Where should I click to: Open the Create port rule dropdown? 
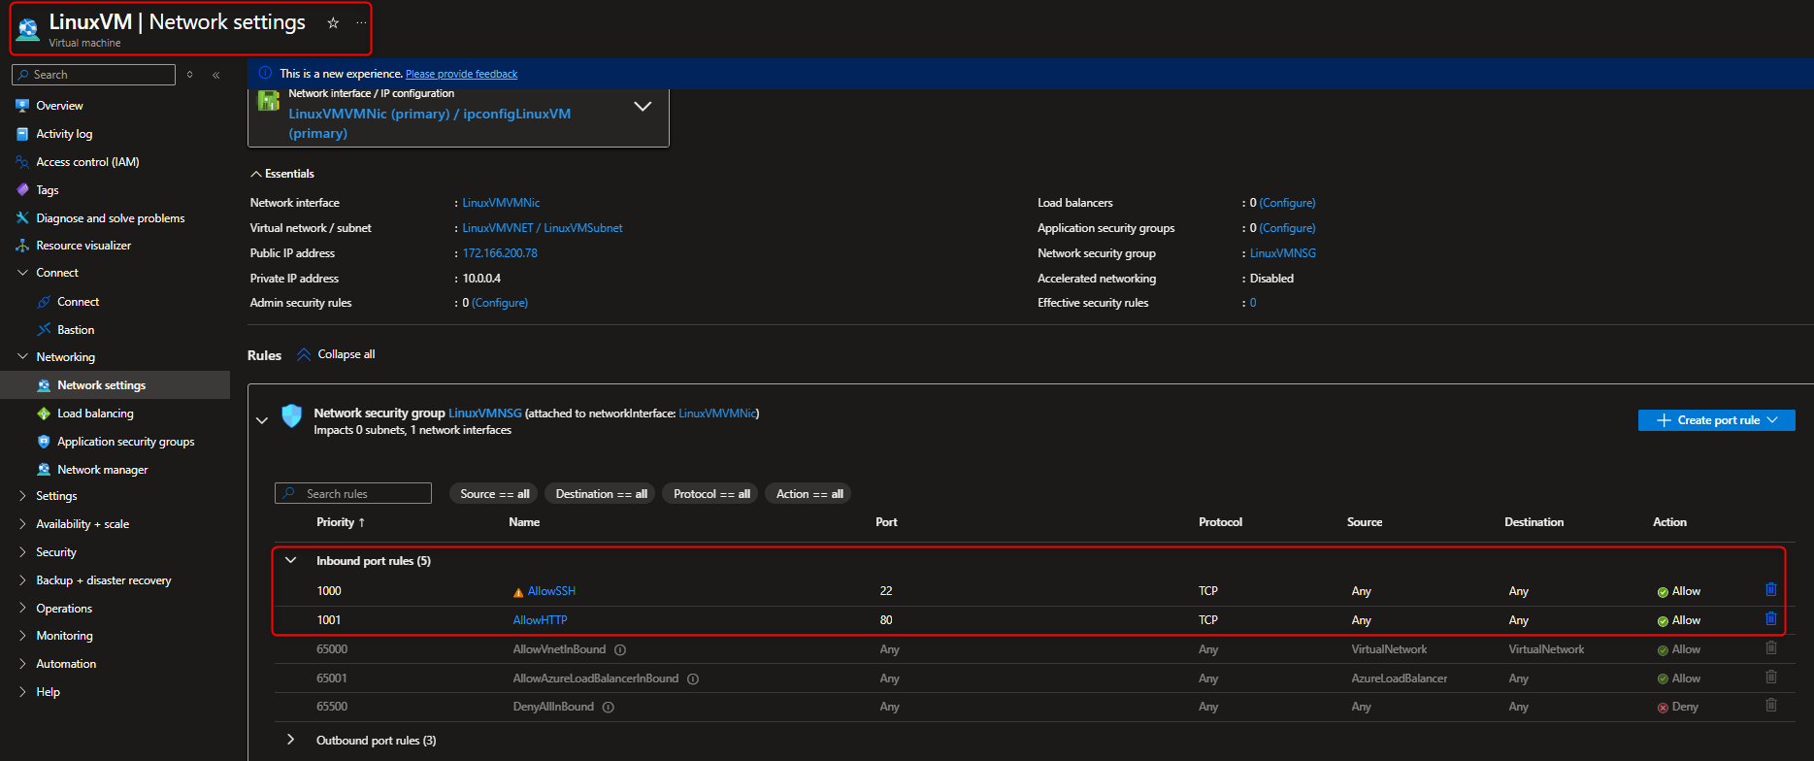point(1716,420)
